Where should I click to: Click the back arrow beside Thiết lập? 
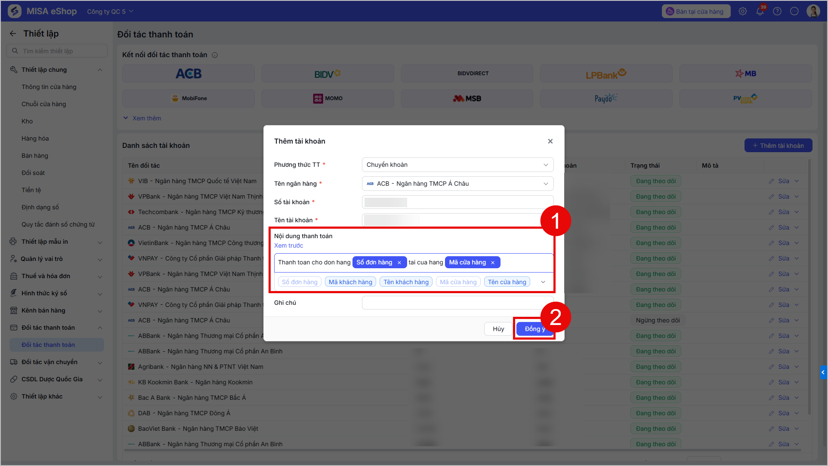point(13,34)
